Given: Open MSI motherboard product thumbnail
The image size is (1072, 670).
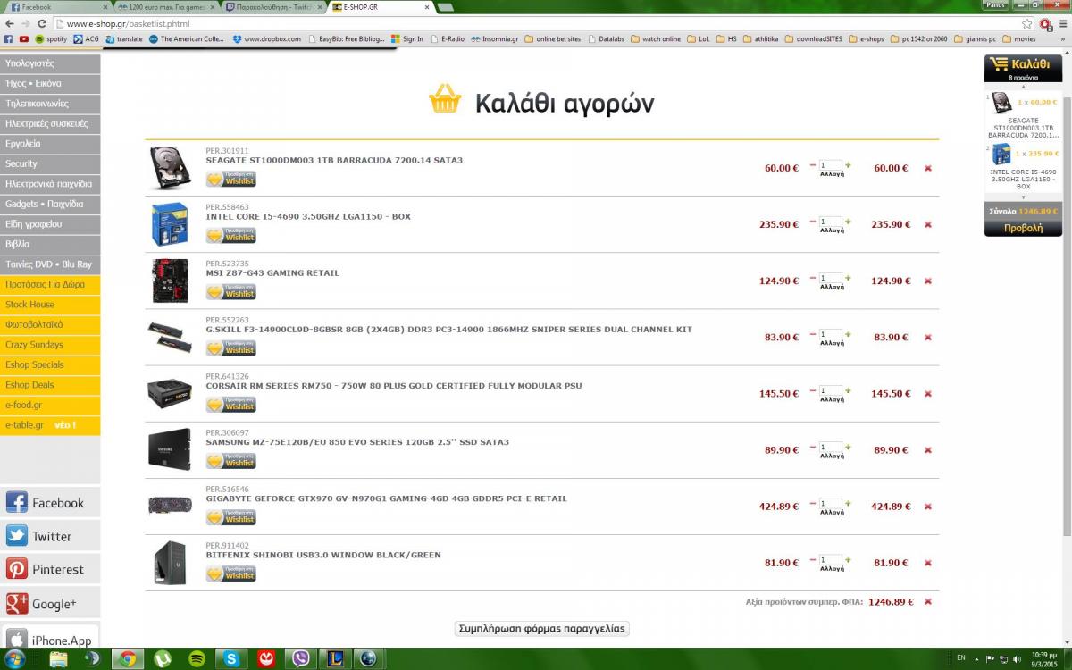Looking at the screenshot, I should click(169, 281).
